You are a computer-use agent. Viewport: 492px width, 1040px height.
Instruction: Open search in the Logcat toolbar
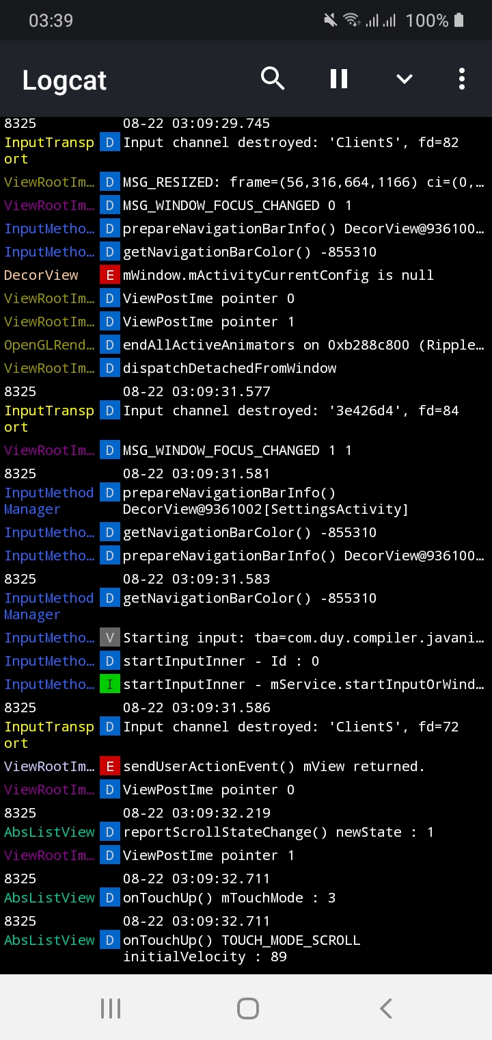click(x=273, y=79)
